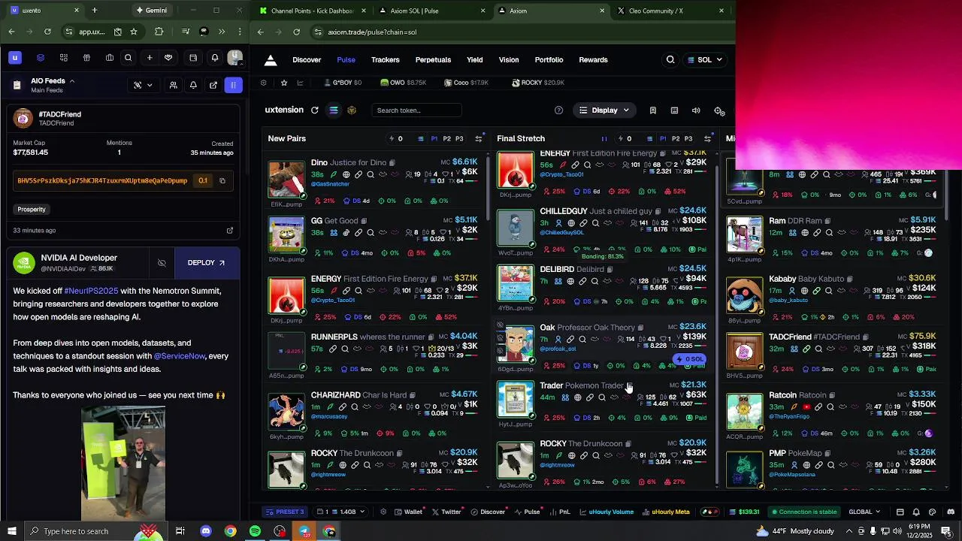
Task: Open the Perpetuals tab in Axiom
Action: pos(433,60)
